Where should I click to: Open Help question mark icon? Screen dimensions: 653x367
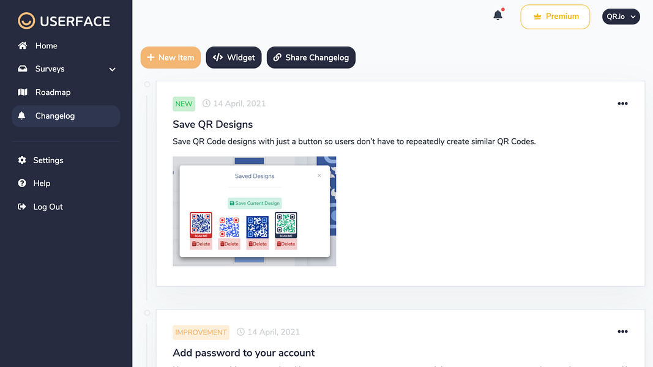click(x=22, y=183)
